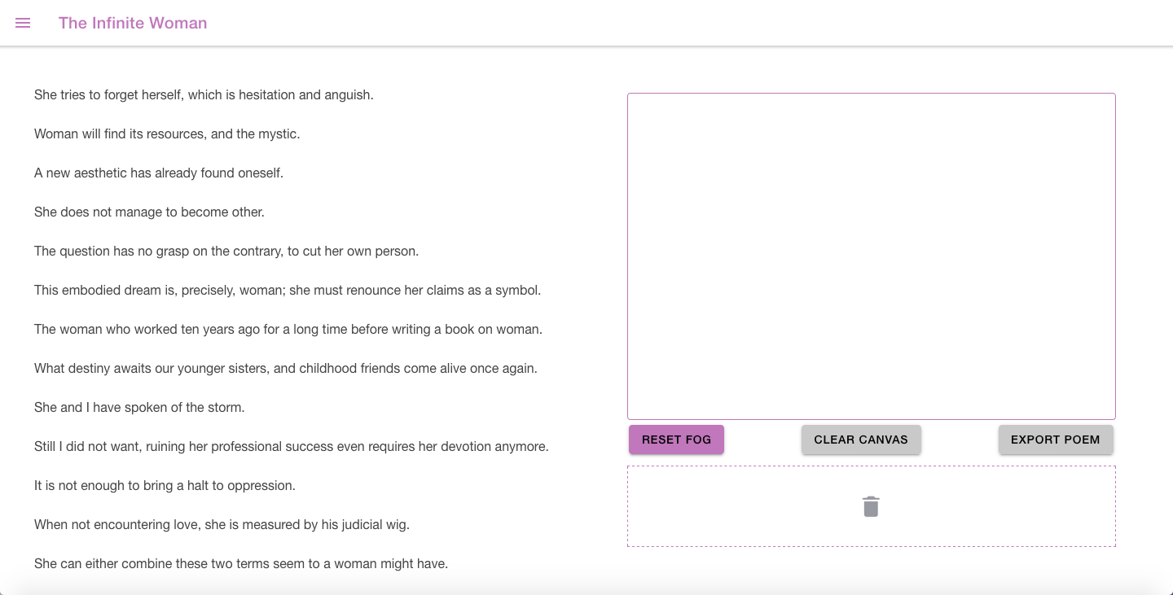Screen dimensions: 1173x595
Task: Click 'She can either combine' line
Action: coord(241,564)
